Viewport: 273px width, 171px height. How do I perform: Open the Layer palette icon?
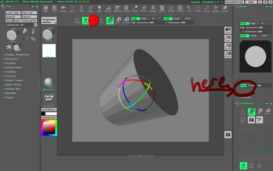90,9
